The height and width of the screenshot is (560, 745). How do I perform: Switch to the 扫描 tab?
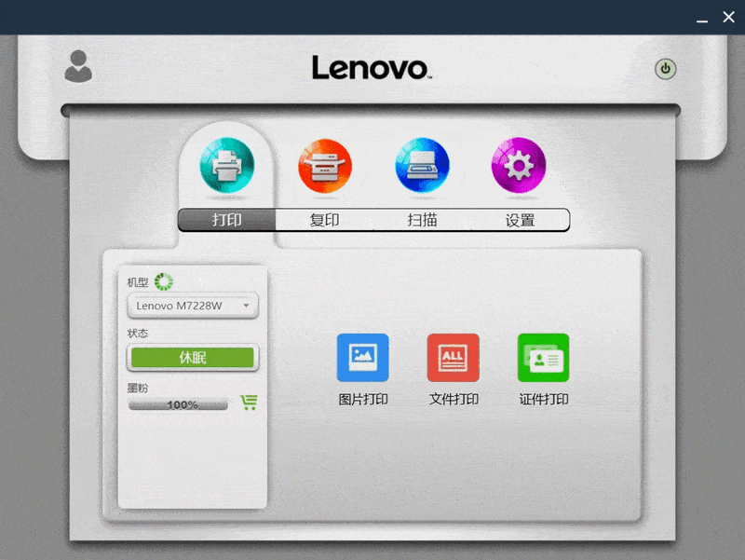[423, 220]
